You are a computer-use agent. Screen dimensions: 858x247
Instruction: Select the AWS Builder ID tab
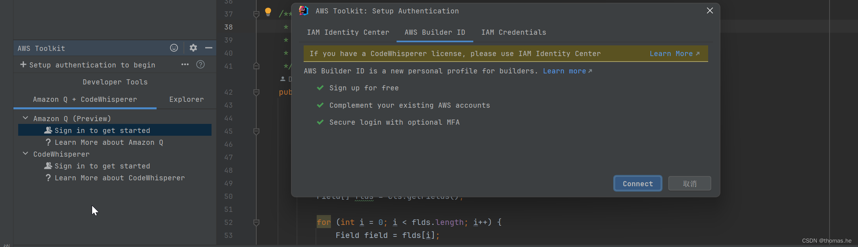tap(435, 32)
